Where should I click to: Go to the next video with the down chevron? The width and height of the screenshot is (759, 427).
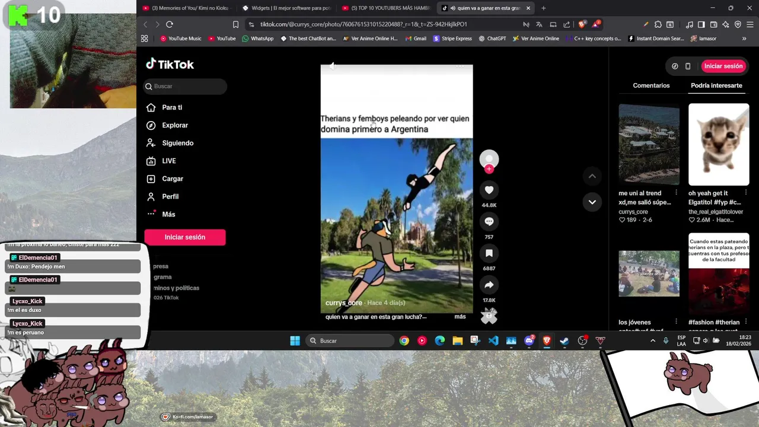click(592, 202)
